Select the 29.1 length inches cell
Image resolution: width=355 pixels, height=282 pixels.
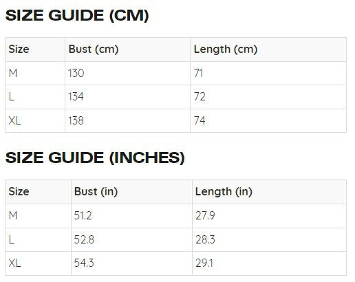pos(269,263)
